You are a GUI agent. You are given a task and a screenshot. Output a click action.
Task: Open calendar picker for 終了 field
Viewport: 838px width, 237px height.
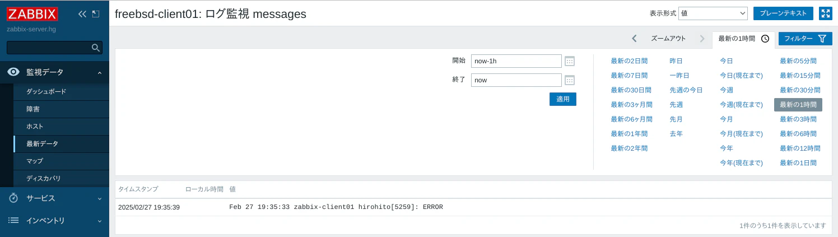click(x=570, y=80)
